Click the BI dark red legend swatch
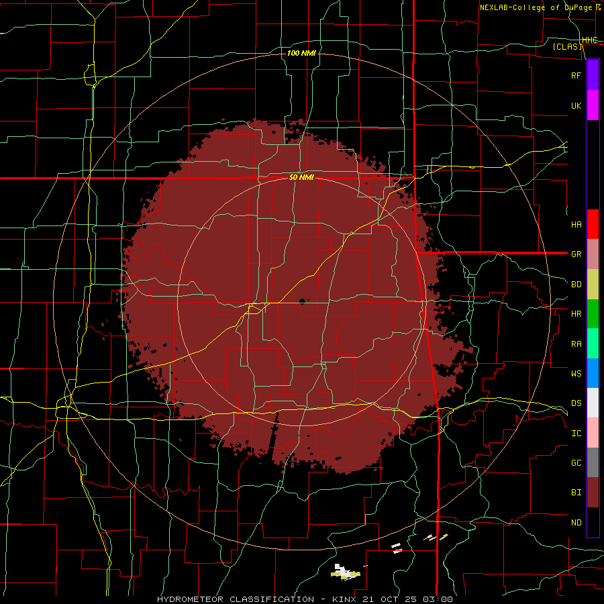The image size is (604, 604). [593, 493]
